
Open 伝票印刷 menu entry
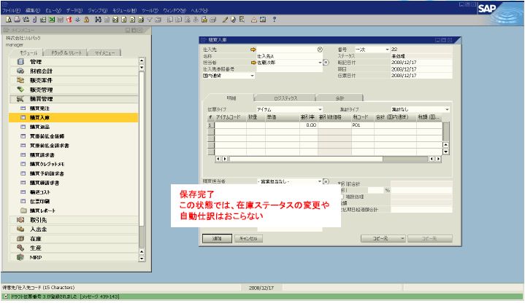(x=74, y=202)
